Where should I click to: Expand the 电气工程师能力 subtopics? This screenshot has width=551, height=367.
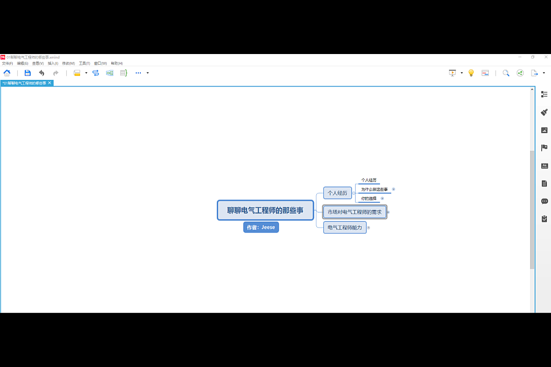coord(368,228)
